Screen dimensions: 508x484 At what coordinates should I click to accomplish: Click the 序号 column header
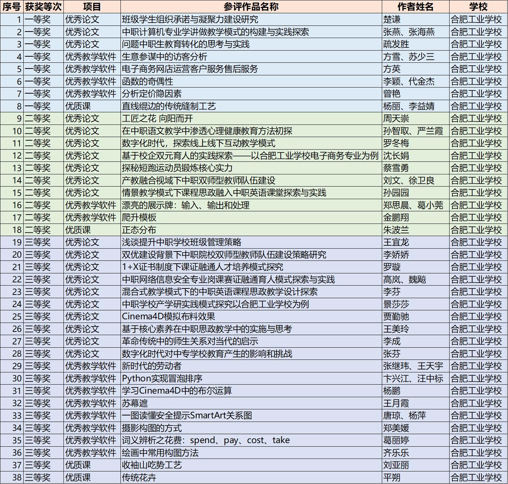(12, 7)
